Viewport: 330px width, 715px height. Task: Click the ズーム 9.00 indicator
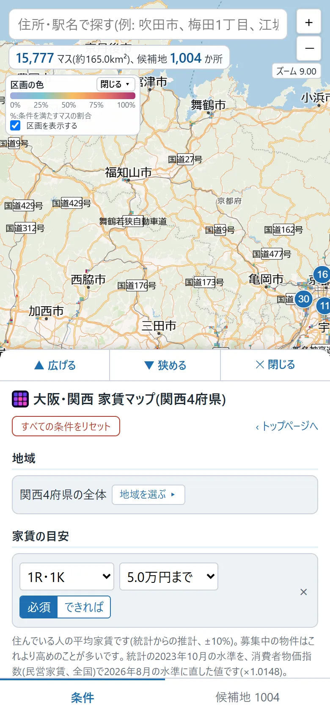point(296,71)
